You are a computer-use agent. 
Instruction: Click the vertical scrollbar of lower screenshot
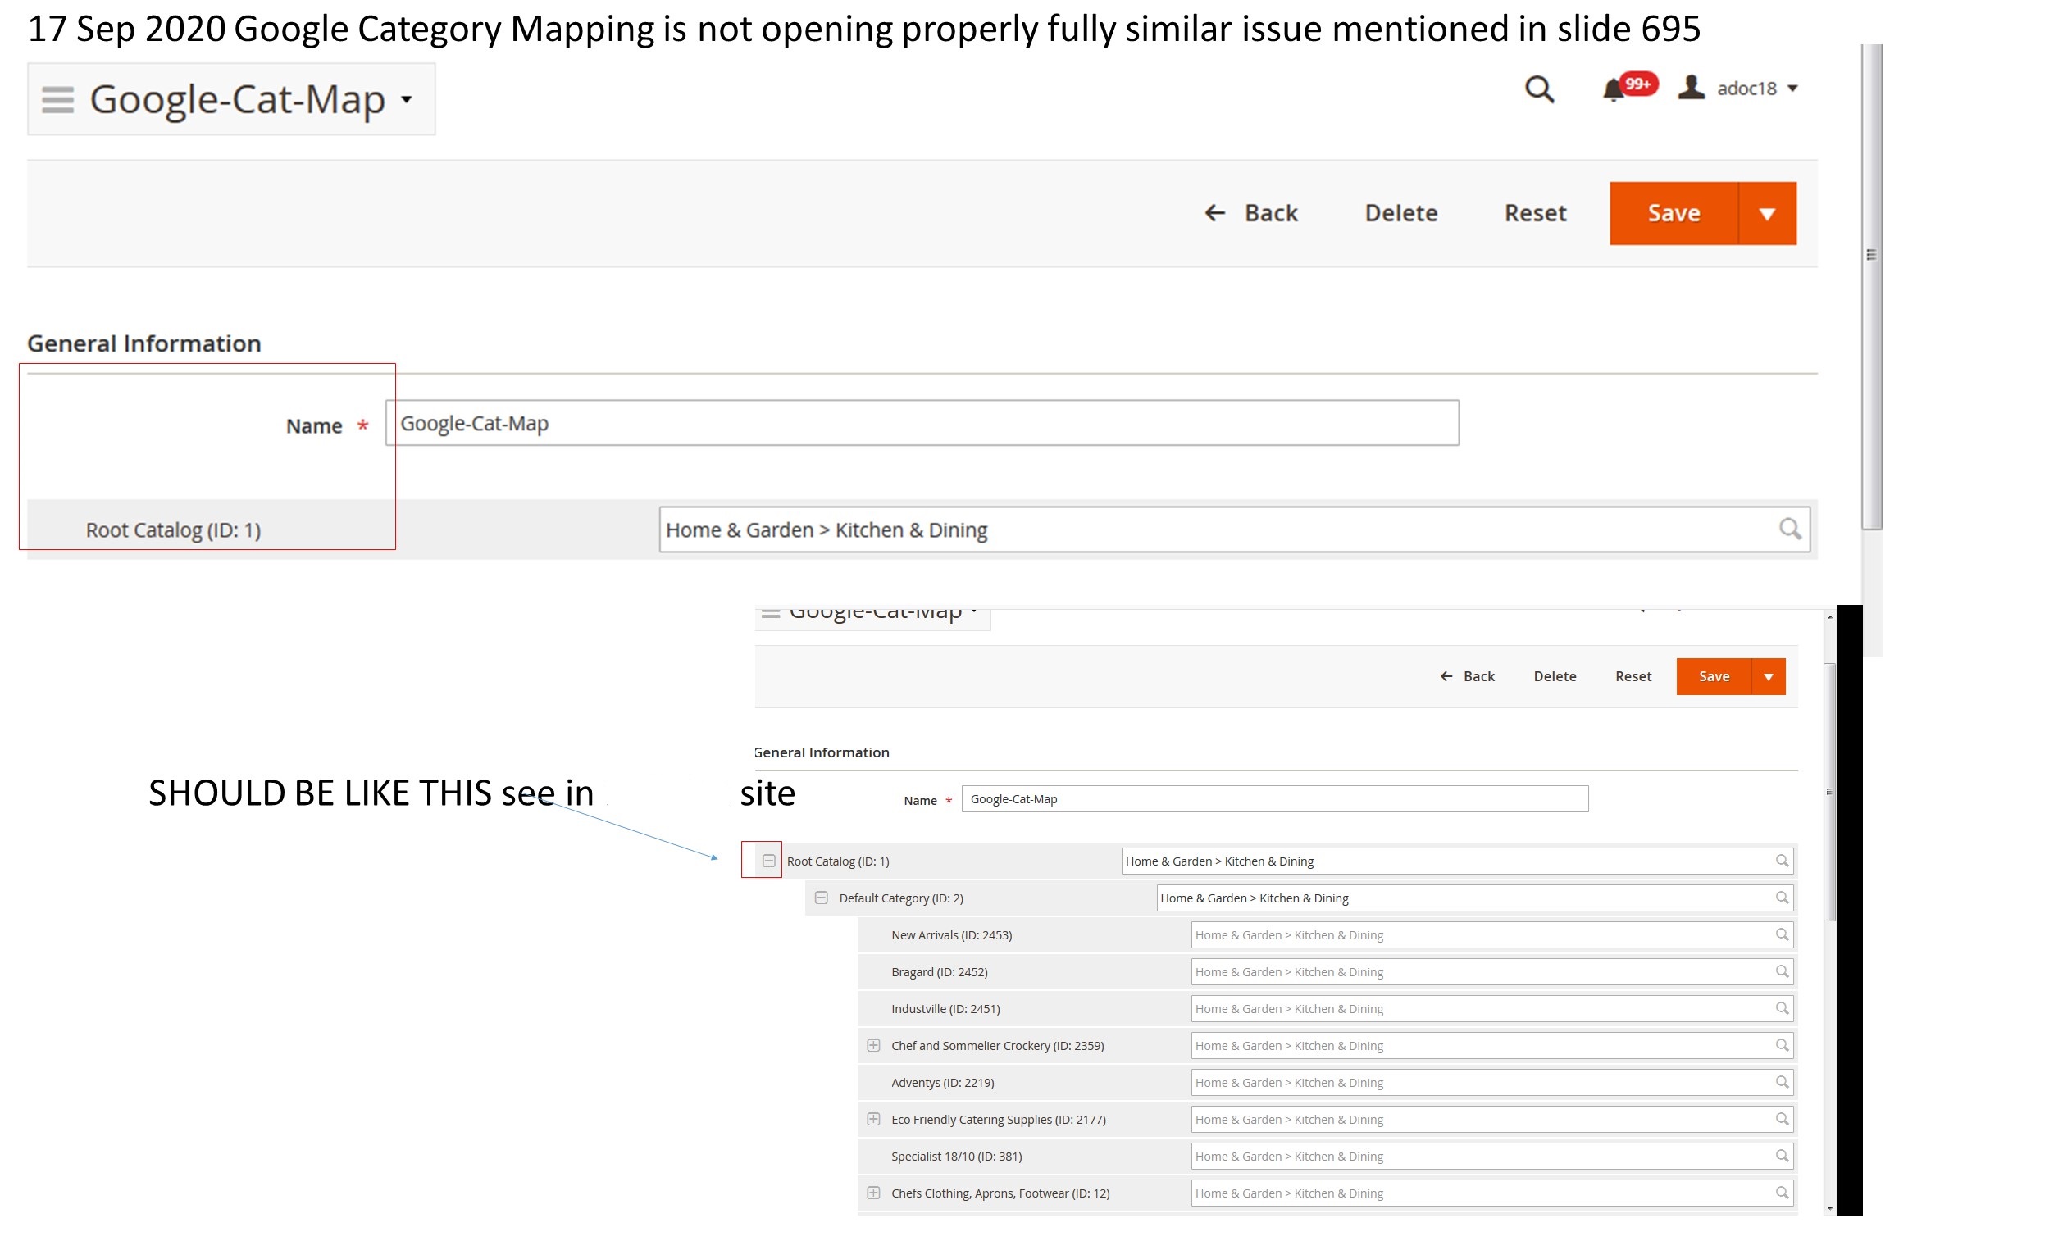[1828, 790]
